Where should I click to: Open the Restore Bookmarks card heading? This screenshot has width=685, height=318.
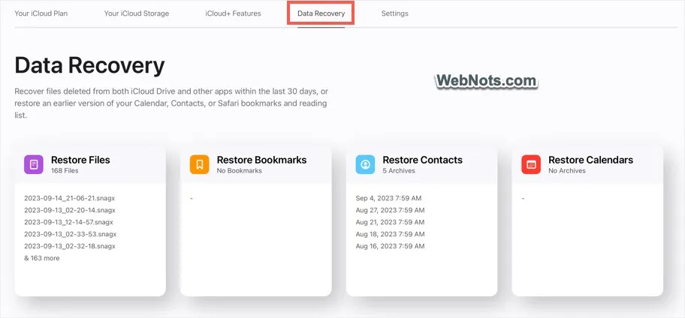(x=261, y=160)
